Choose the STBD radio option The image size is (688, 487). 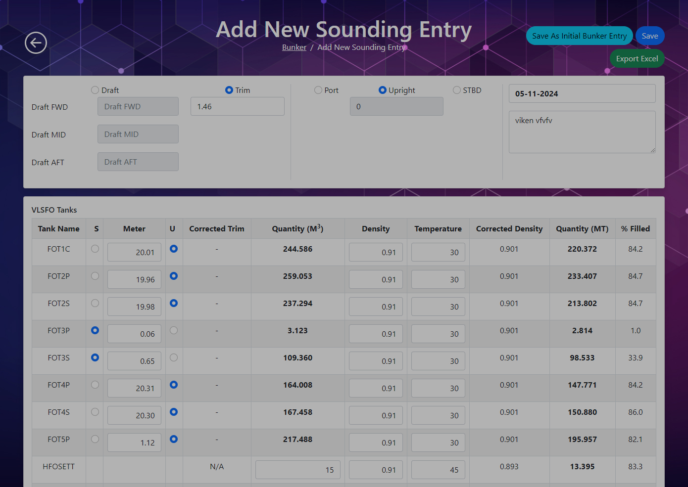457,90
